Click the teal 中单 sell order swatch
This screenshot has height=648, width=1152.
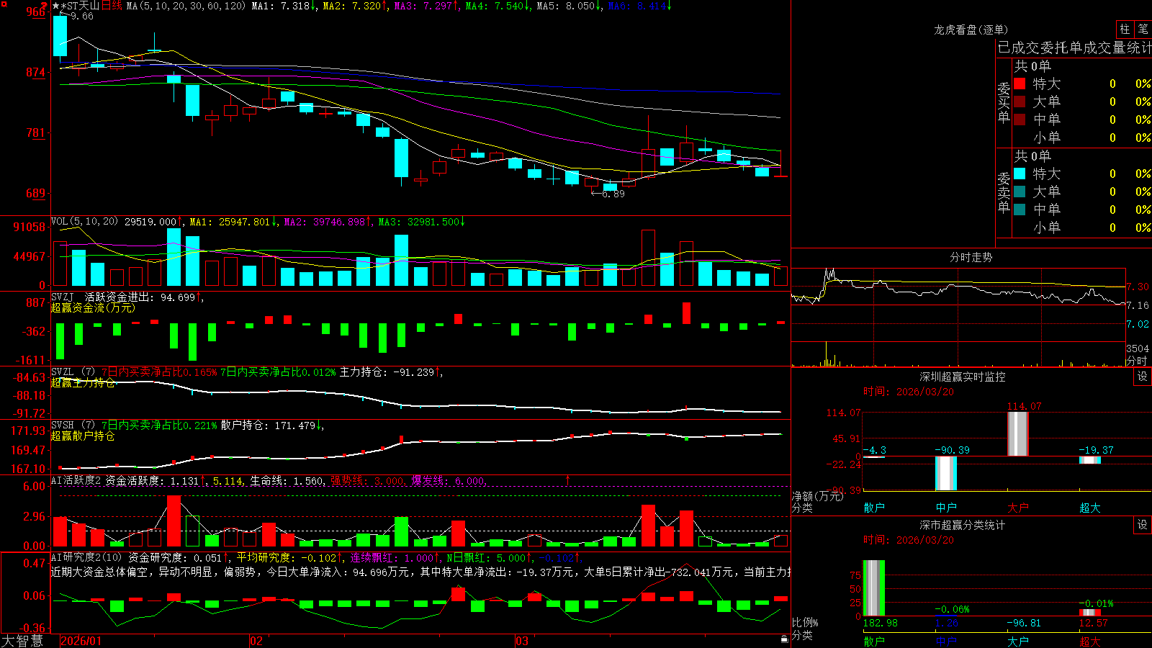click(1020, 210)
